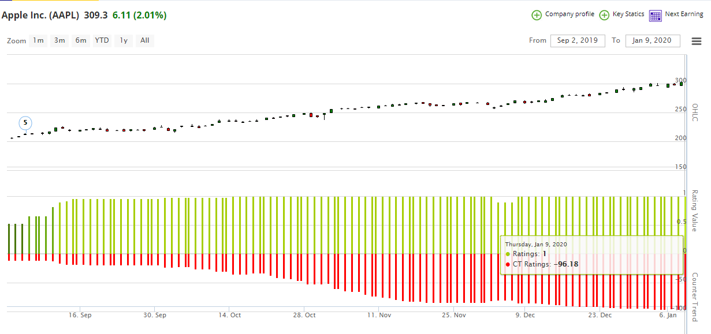
Task: Click the 30. Sep axis label
Action: (154, 316)
